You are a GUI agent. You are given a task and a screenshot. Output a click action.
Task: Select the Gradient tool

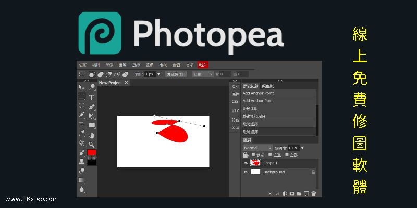click(x=82, y=180)
